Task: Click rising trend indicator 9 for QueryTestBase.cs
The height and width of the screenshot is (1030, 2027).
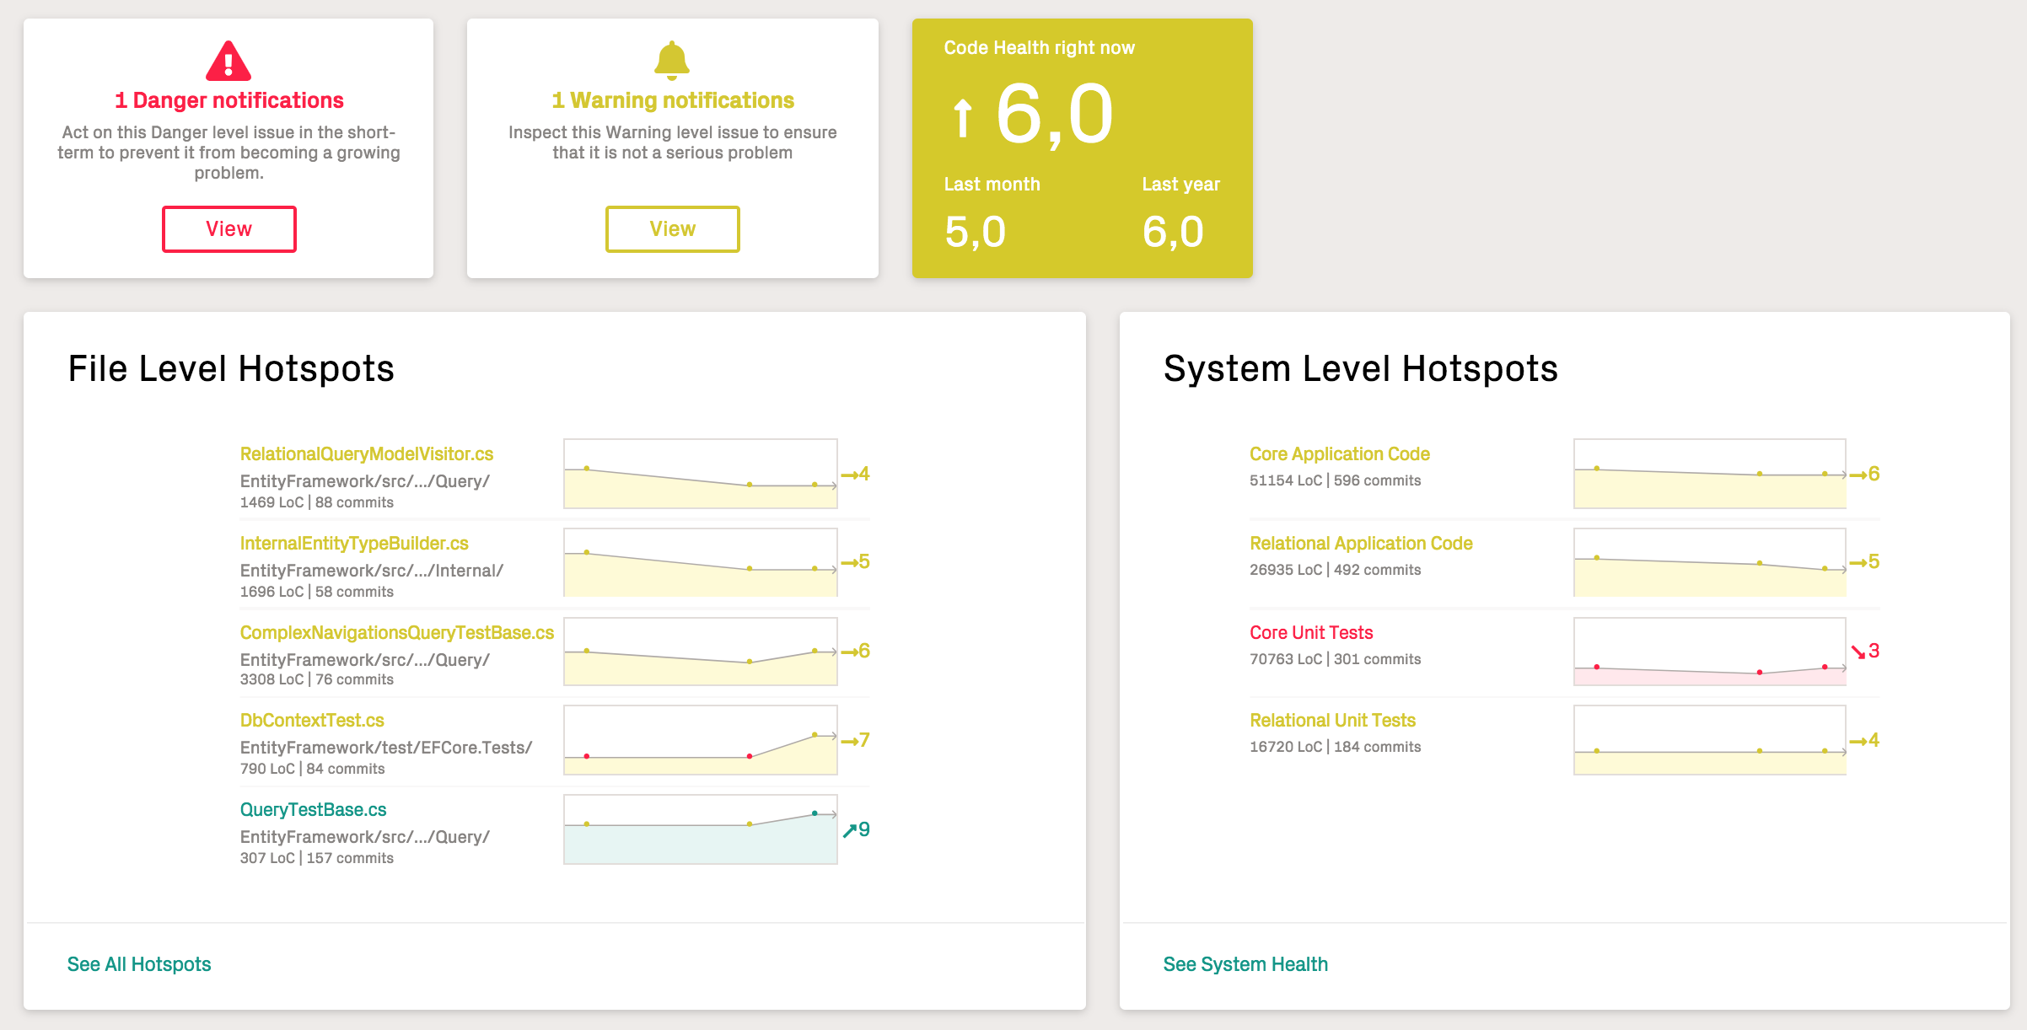Action: tap(856, 829)
